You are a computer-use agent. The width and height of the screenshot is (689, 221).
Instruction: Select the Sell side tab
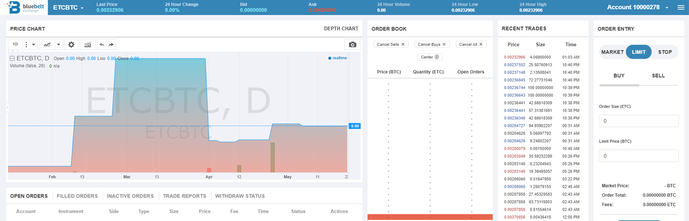[x=659, y=76]
